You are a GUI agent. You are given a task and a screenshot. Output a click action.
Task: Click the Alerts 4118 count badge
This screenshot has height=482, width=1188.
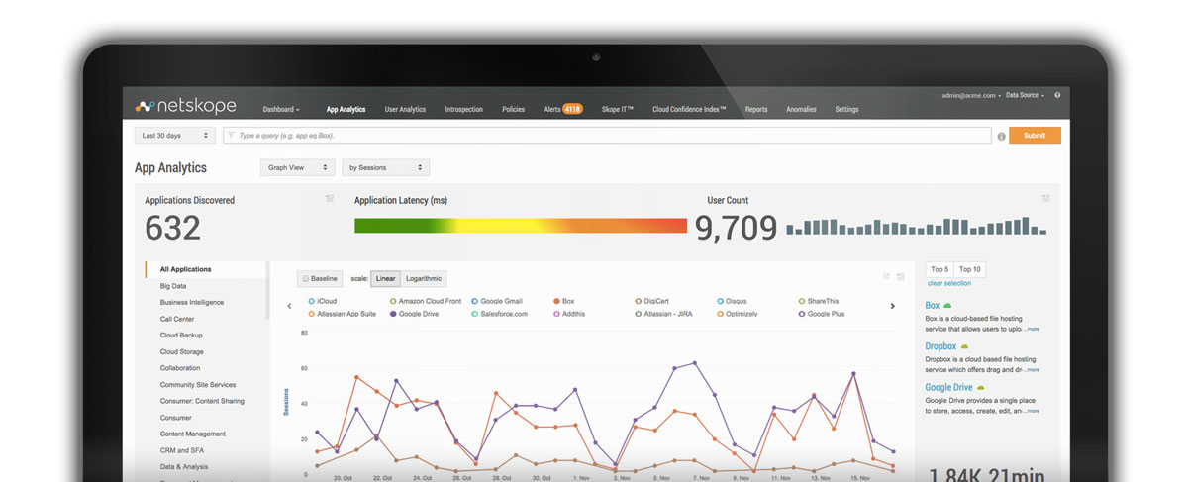tap(572, 109)
